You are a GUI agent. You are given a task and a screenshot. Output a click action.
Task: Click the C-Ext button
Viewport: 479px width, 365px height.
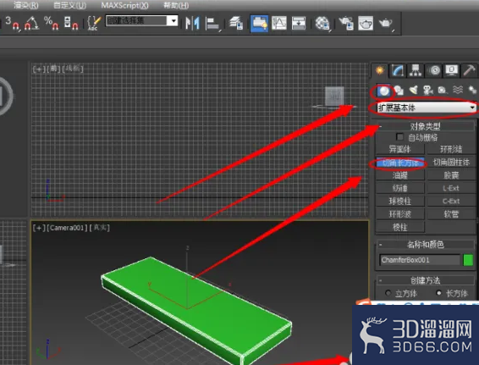tap(451, 202)
